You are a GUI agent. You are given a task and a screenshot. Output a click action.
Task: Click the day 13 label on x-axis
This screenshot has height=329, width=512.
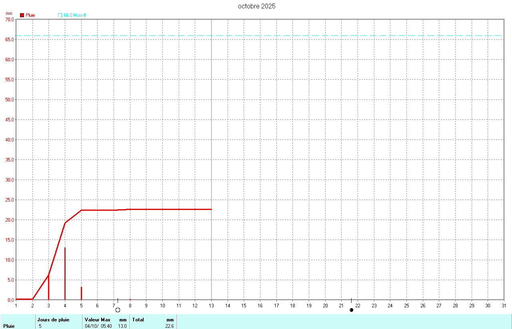(x=211, y=306)
